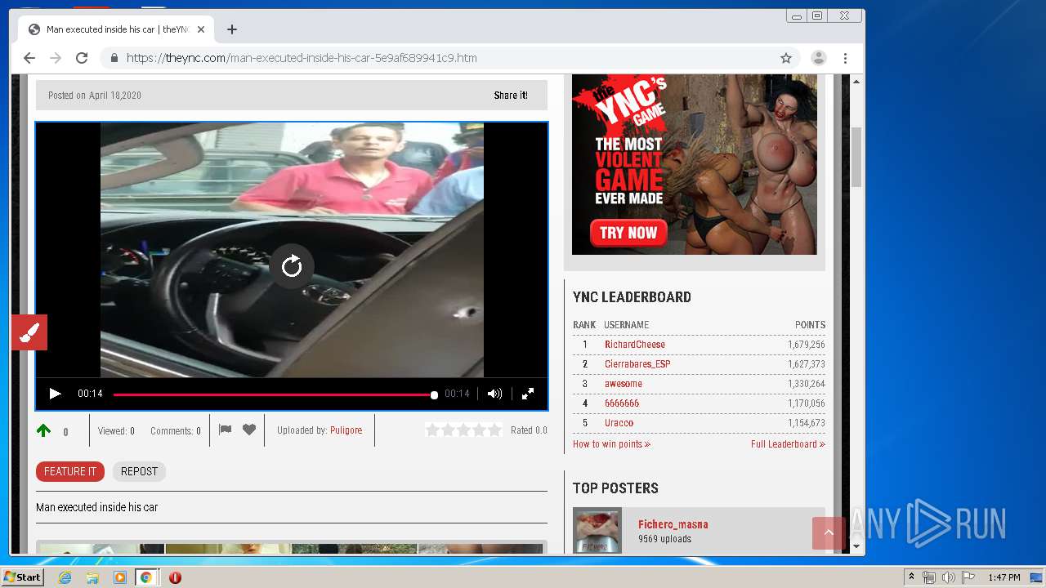
Task: Click the taskbar clock showing 1:47 PM
Action: coord(1004,577)
